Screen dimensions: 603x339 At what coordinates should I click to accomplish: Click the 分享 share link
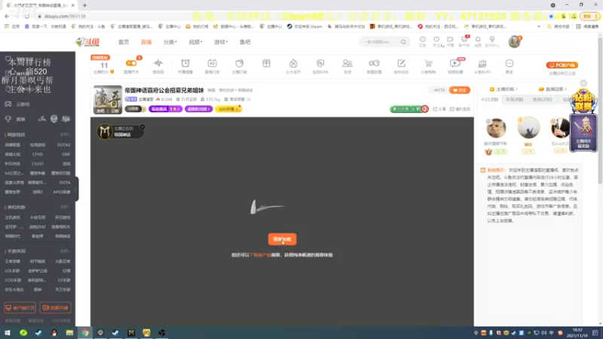click(439, 109)
